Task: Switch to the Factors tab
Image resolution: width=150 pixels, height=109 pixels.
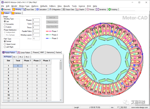Action: pyautogui.click(x=58, y=52)
